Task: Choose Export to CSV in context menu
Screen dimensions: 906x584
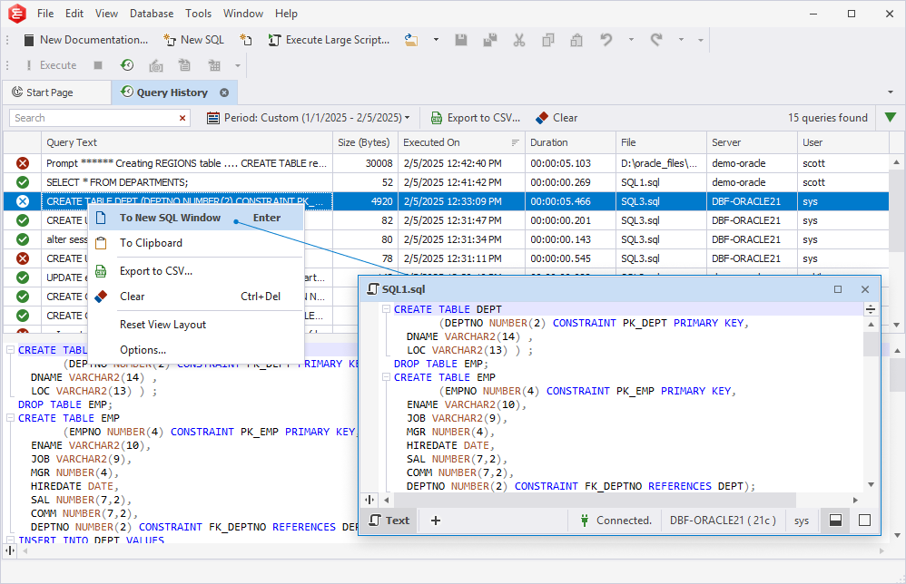Action: coord(196,270)
